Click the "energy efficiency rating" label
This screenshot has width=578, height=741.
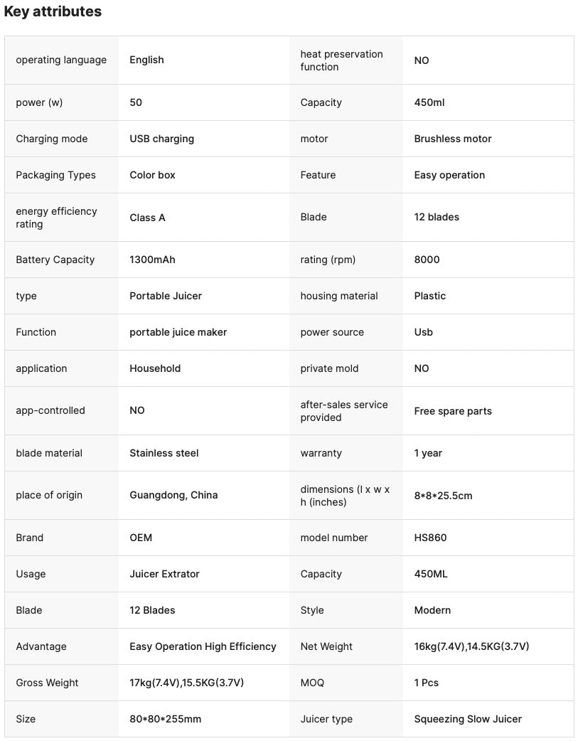[56, 218]
